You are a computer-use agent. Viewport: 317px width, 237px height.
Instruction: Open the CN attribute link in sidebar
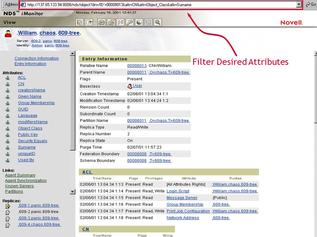point(21,84)
